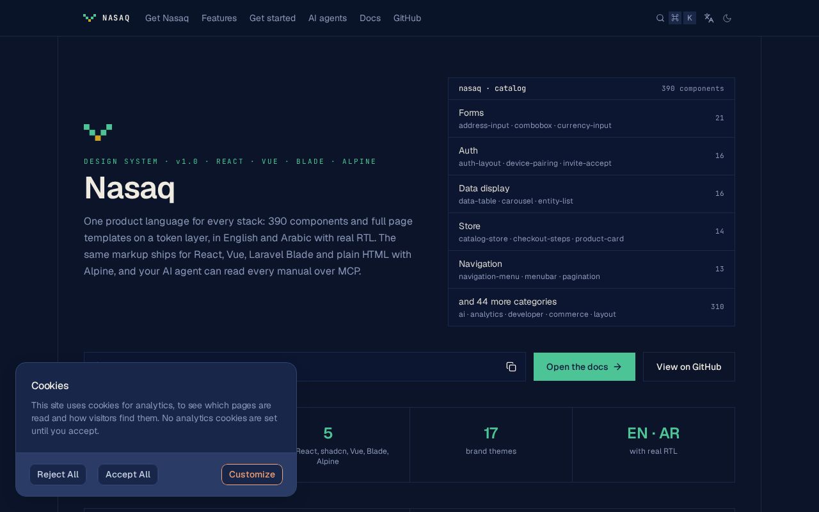Click the 'nasaq · catalog' header text
Image resolution: width=819 pixels, height=512 pixels.
coord(492,88)
